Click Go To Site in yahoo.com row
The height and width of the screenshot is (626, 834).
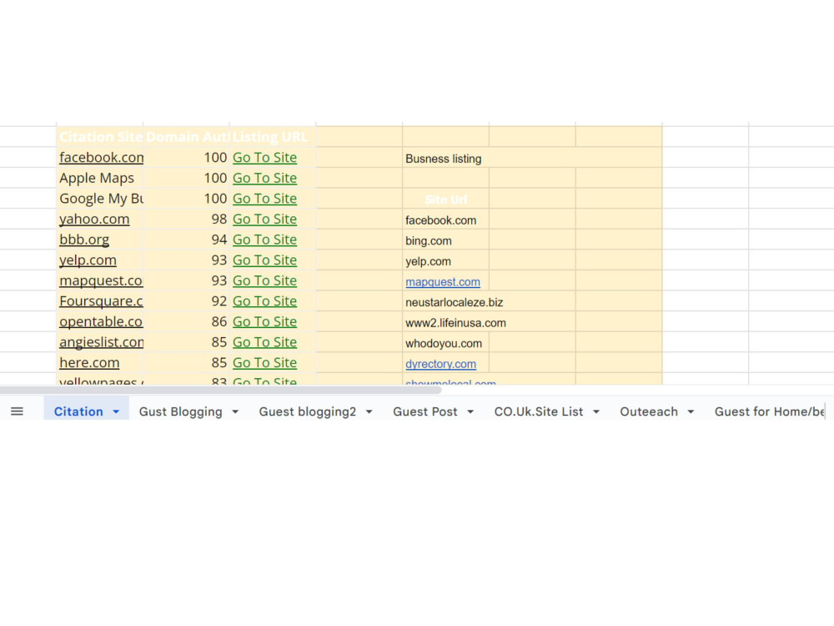264,219
